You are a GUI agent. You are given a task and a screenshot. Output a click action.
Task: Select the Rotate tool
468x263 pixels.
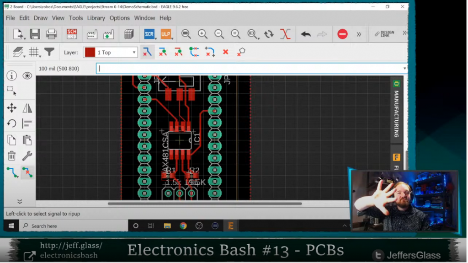click(11, 123)
